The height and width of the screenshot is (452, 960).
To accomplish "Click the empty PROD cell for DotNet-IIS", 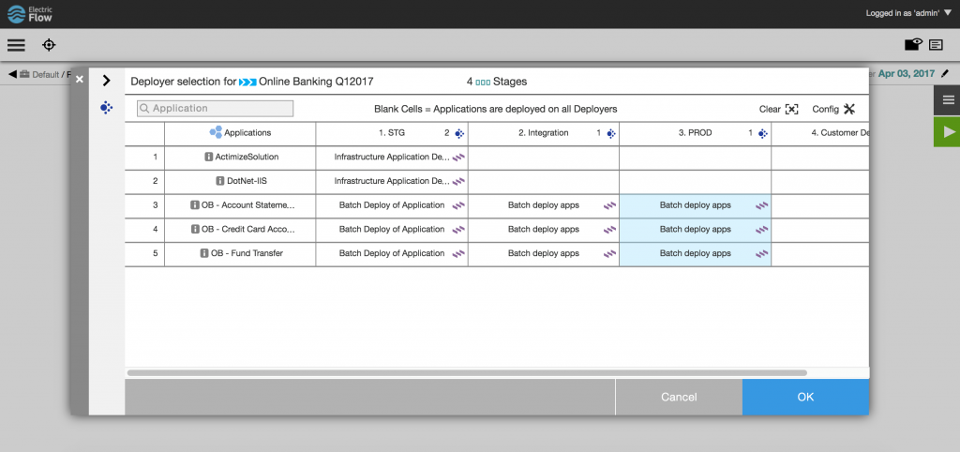I will [x=695, y=181].
